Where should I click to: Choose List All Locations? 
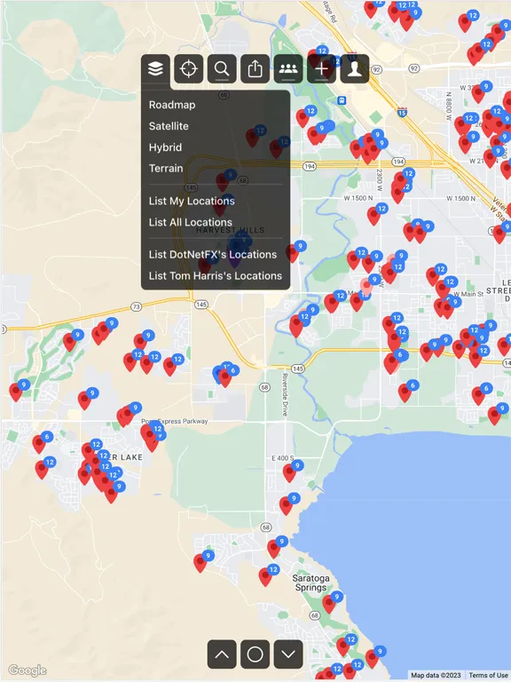[191, 222]
